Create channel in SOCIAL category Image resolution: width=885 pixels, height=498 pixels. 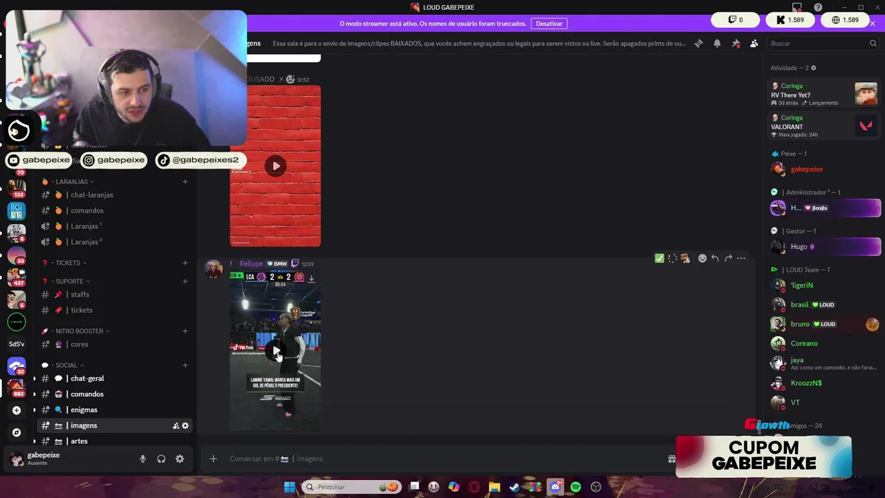185,365
